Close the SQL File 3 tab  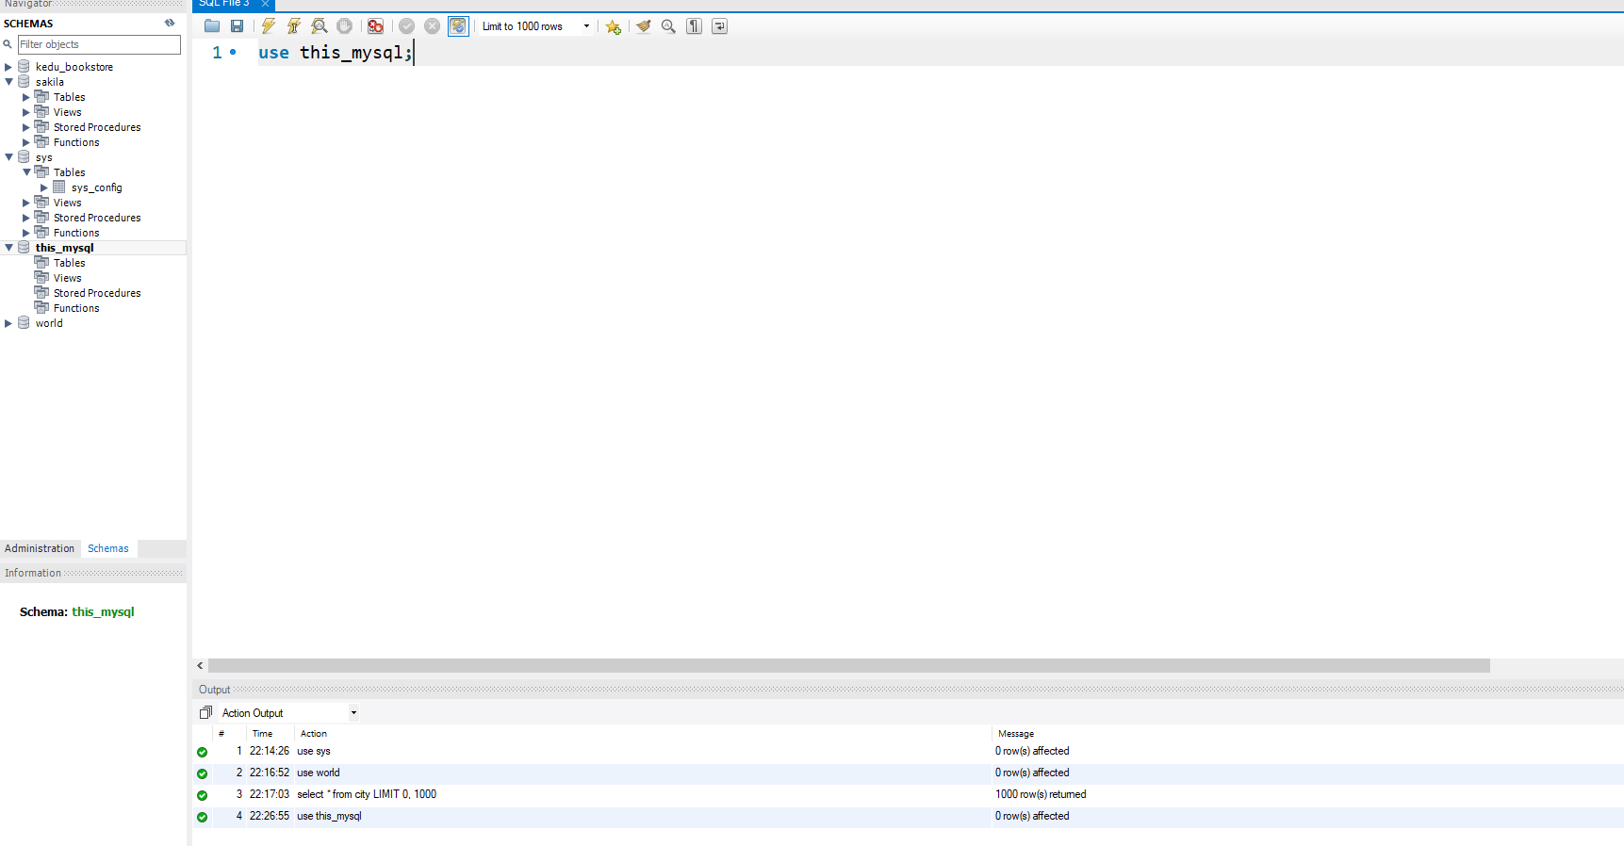point(265,4)
